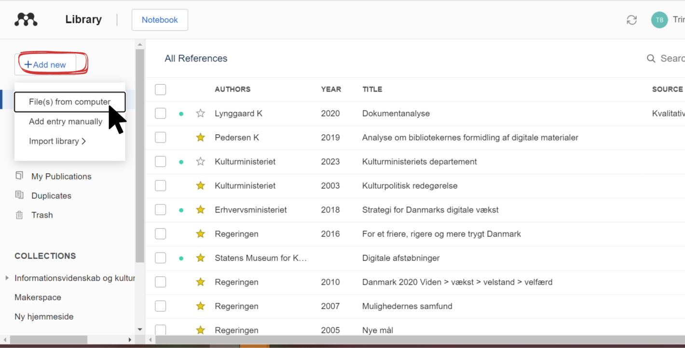685x348 pixels.
Task: Open My Publications
Action: [61, 176]
